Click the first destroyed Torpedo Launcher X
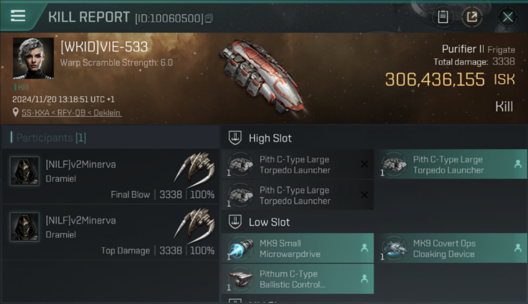This screenshot has width=528, height=304. [364, 164]
